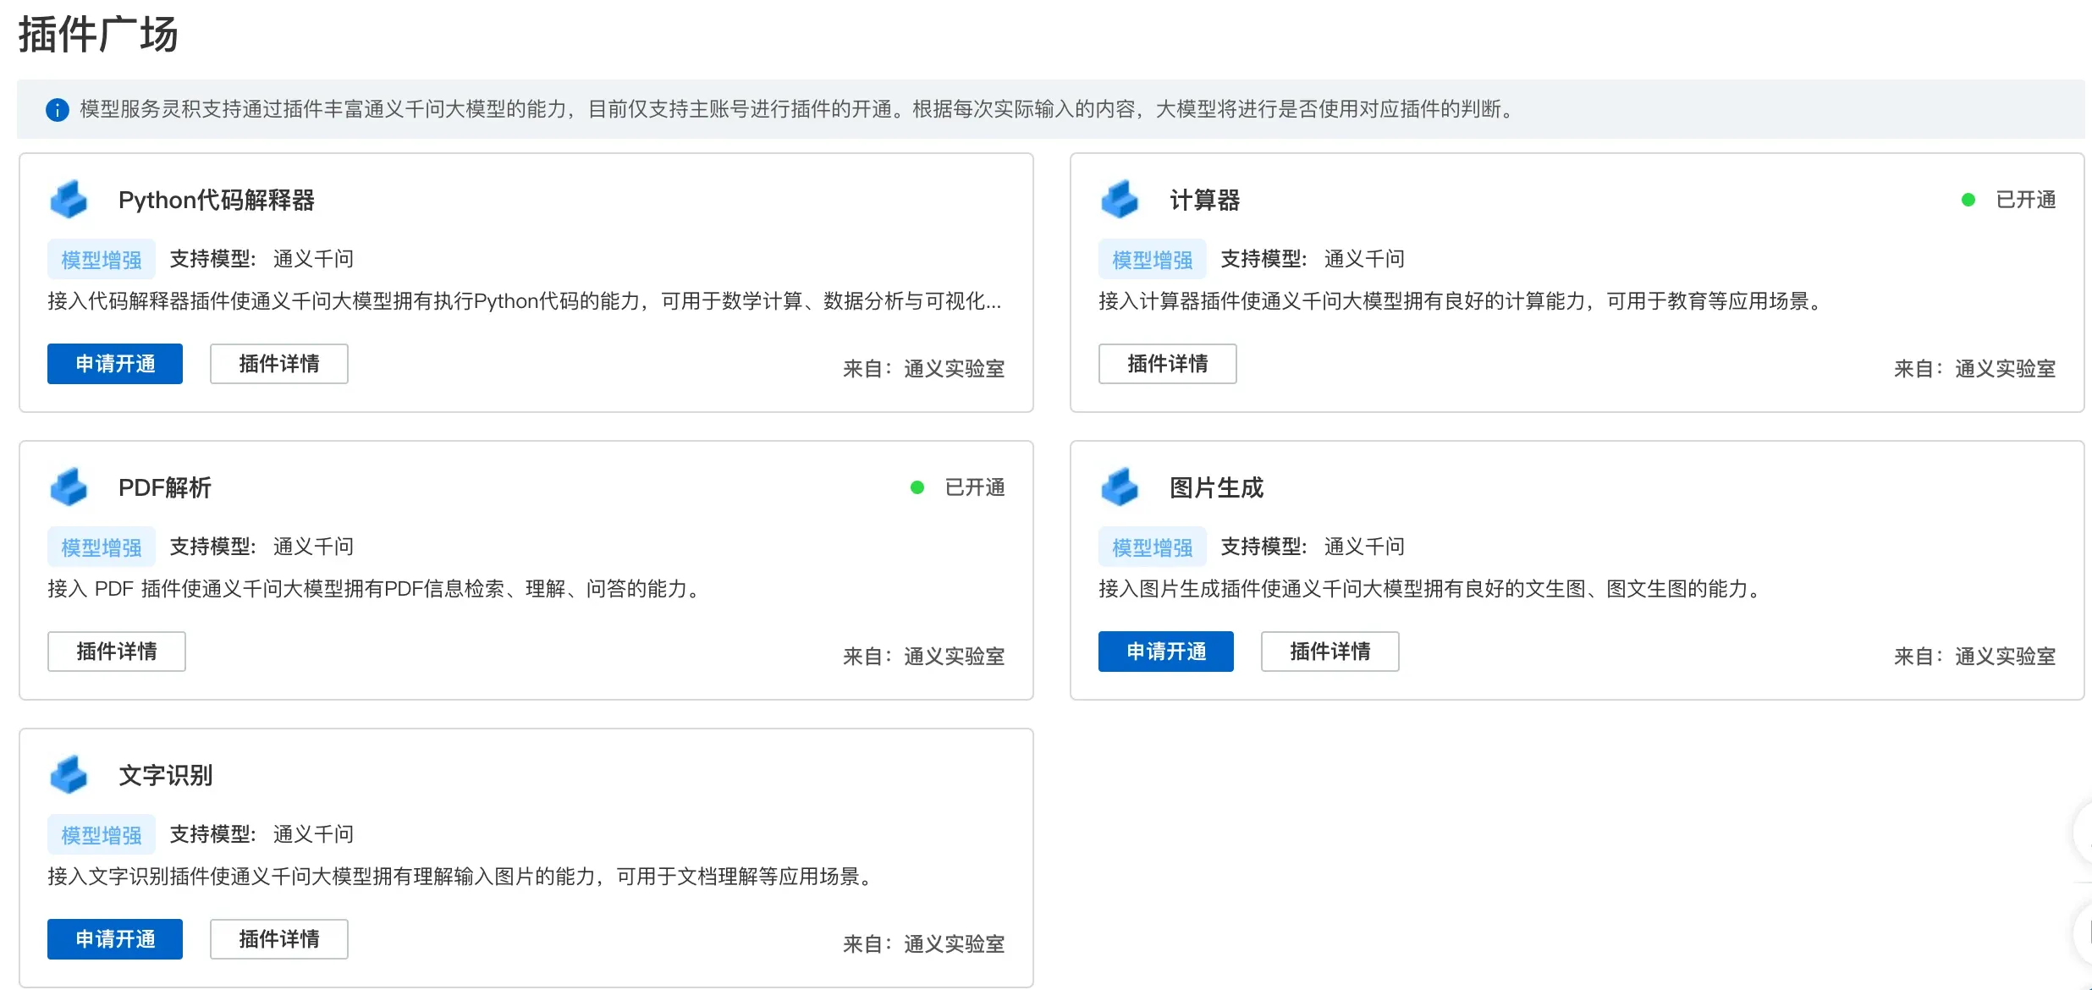Click the info icon in the notice banner
This screenshot has width=2092, height=990.
(x=57, y=109)
